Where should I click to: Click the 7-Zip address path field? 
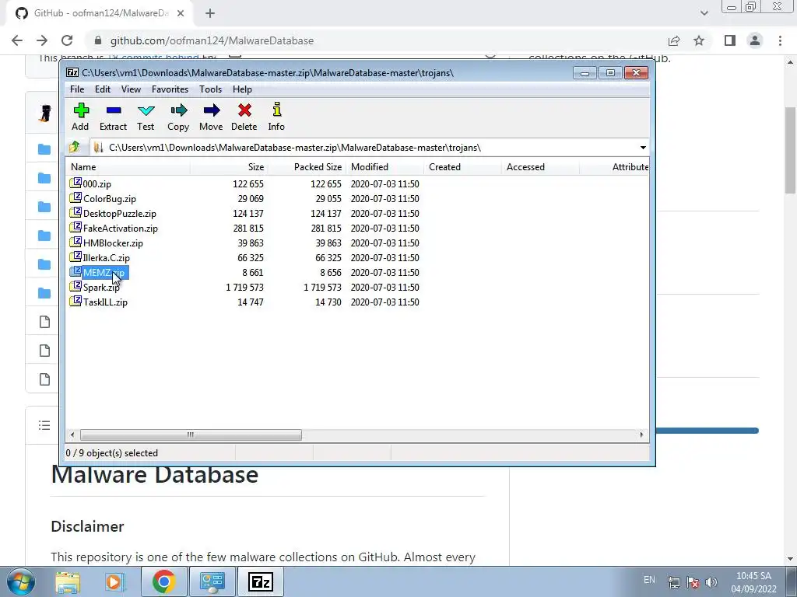point(368,148)
